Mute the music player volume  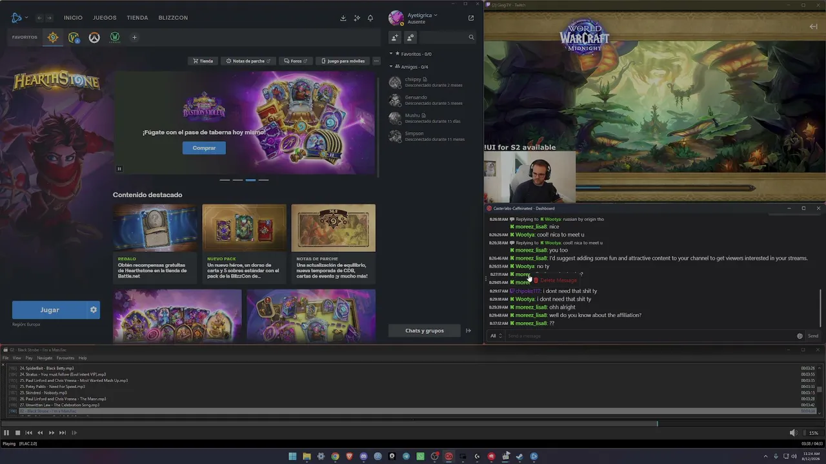pos(793,433)
